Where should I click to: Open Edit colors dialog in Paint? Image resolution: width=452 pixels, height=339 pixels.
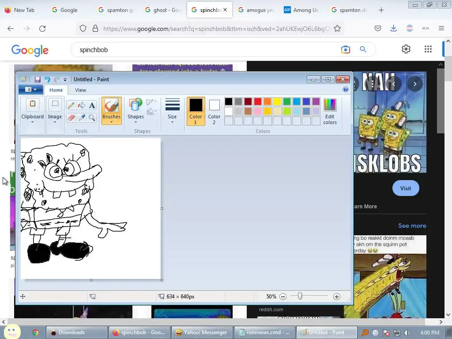(330, 111)
